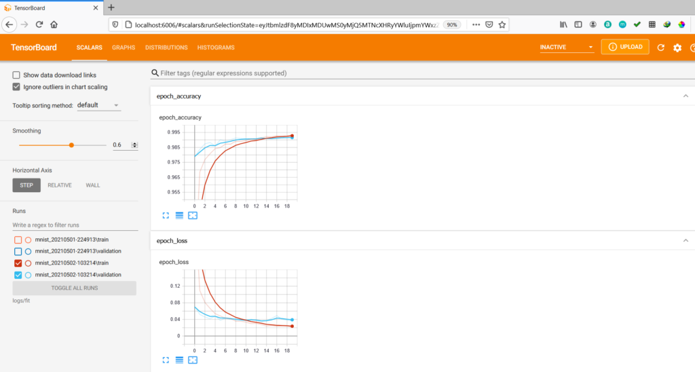Click the UPLOAD button
Screen dimensions: 695x372
(x=624, y=47)
